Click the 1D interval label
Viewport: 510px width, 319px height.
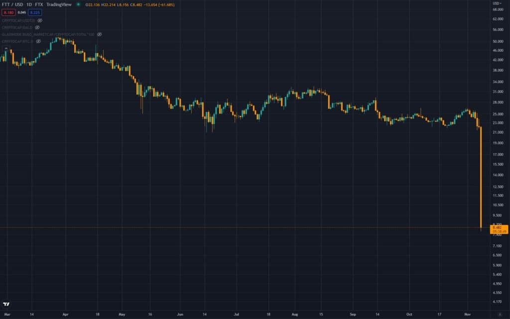(x=29, y=4)
